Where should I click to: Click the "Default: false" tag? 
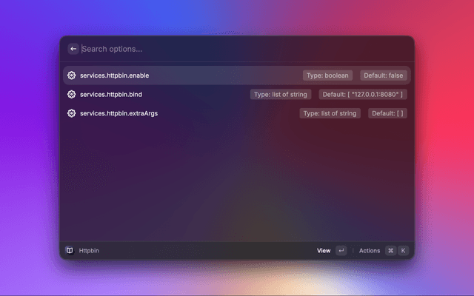[x=384, y=75]
